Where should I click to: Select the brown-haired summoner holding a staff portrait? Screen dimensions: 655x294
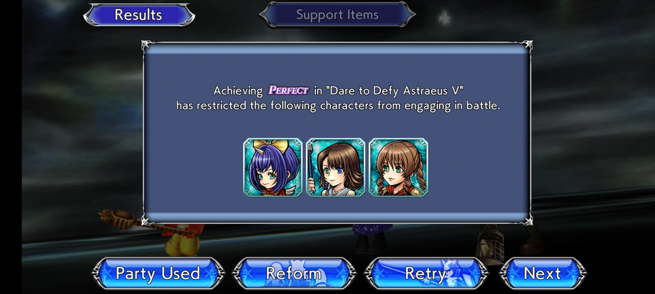(336, 167)
